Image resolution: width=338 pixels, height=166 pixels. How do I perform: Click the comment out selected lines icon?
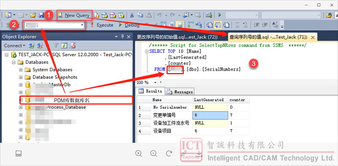coord(237,25)
